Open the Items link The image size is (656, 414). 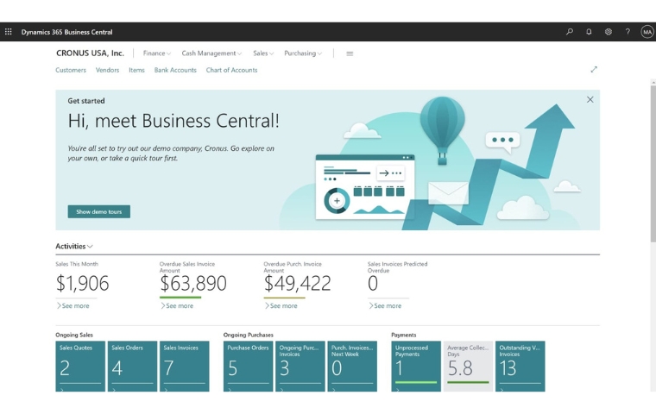(136, 70)
